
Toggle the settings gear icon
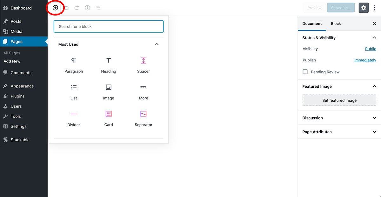[x=364, y=8]
